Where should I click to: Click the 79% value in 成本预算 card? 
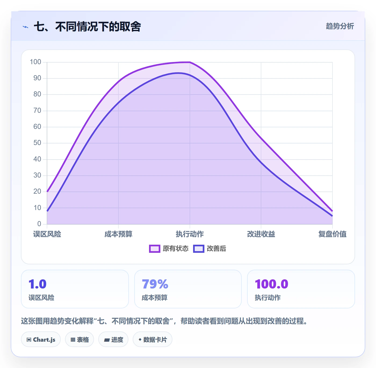(155, 284)
